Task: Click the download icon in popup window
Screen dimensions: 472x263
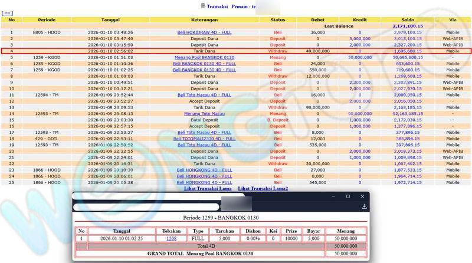Action: click(365, 206)
